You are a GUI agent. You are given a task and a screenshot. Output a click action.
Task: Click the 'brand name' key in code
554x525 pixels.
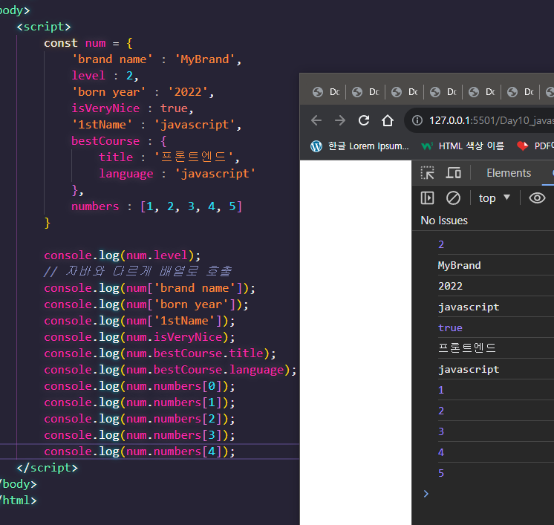(112, 59)
